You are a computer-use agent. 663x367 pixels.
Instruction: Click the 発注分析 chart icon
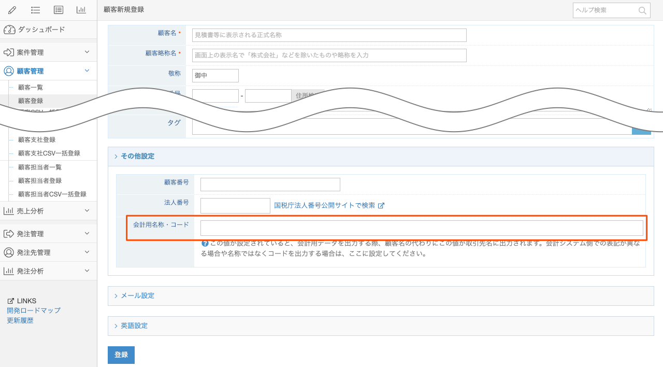pos(9,271)
